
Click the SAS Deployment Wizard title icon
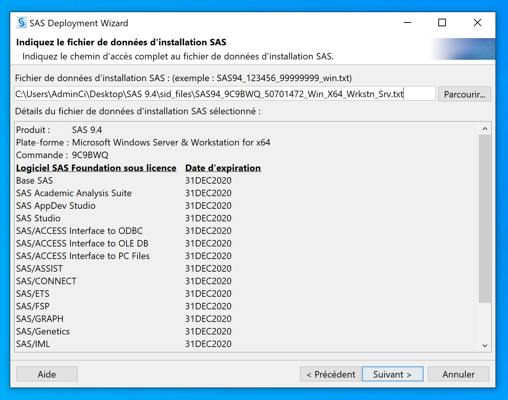[x=21, y=23]
